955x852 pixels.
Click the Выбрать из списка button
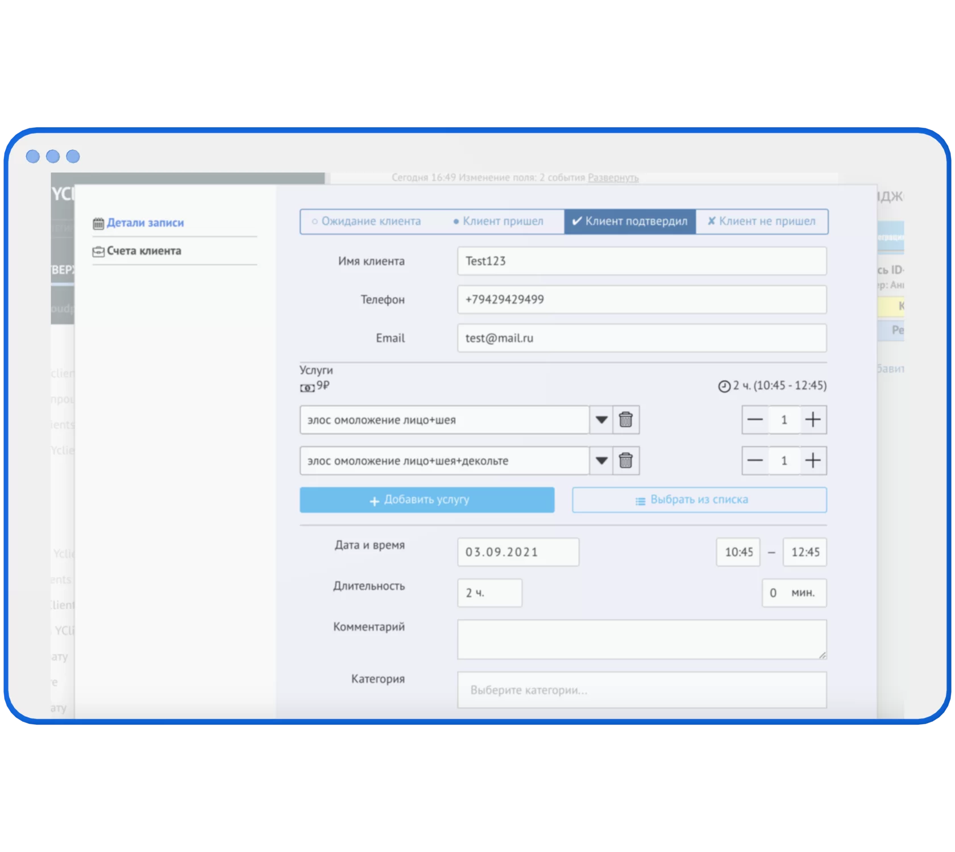coord(699,500)
